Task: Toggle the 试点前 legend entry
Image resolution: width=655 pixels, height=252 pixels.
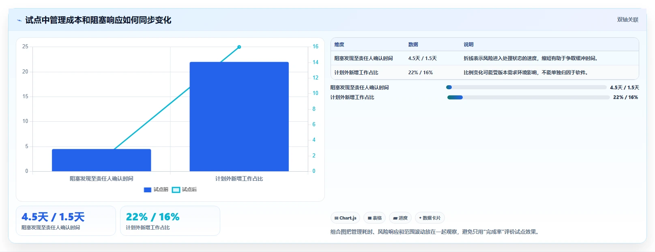Action: (x=156, y=190)
